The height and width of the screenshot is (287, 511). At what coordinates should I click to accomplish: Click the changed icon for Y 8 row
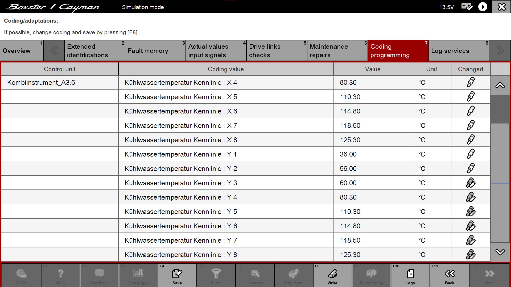pyautogui.click(x=471, y=255)
